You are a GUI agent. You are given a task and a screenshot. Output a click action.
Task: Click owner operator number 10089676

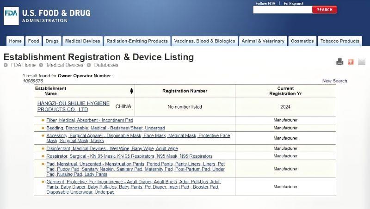(33, 81)
